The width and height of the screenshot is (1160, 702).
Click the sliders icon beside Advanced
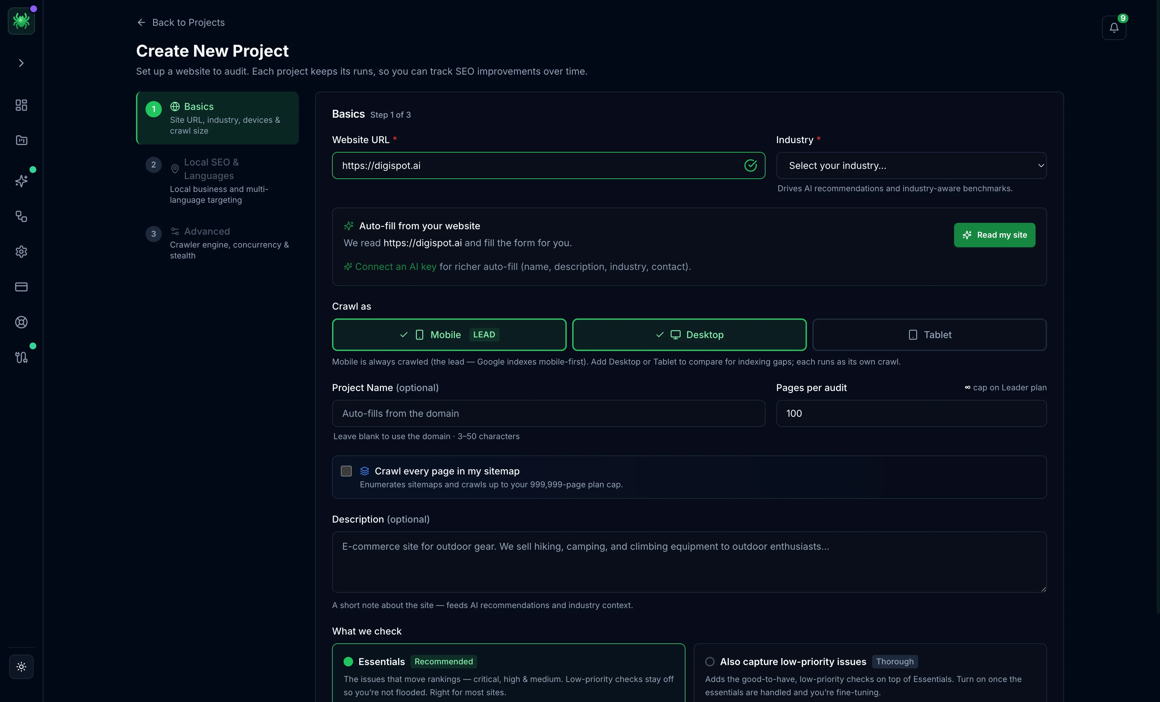(x=175, y=231)
